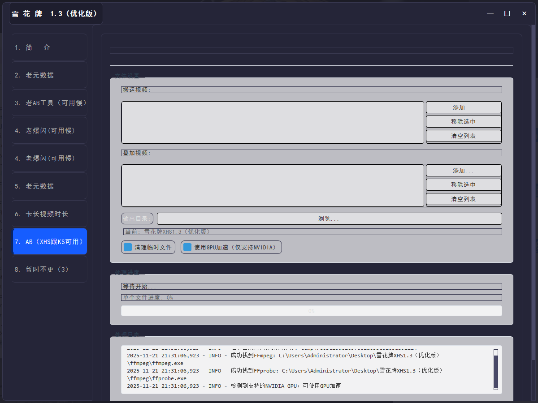
Task: Open the "1. 简介" sidebar page
Action: (49, 47)
